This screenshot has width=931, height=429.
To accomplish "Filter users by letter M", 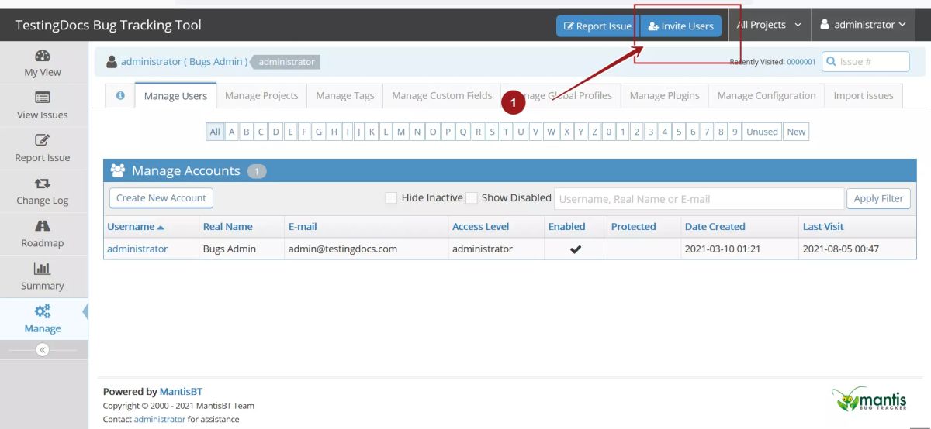I will pos(401,132).
